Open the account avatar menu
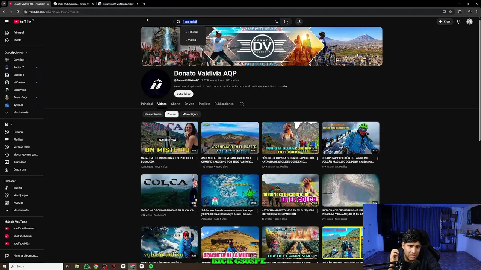481x270 pixels. coord(469,21)
